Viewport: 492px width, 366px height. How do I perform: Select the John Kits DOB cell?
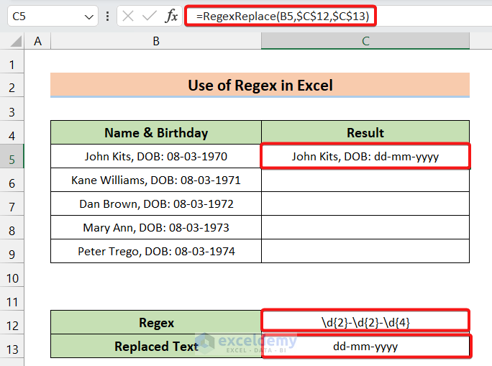point(155,156)
